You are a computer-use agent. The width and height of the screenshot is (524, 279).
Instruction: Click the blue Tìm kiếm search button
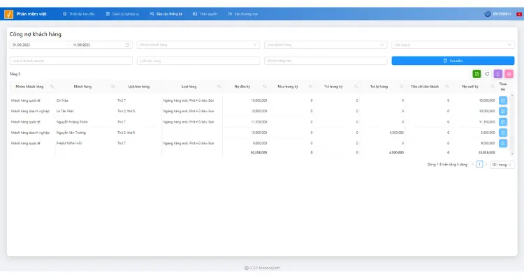453,61
